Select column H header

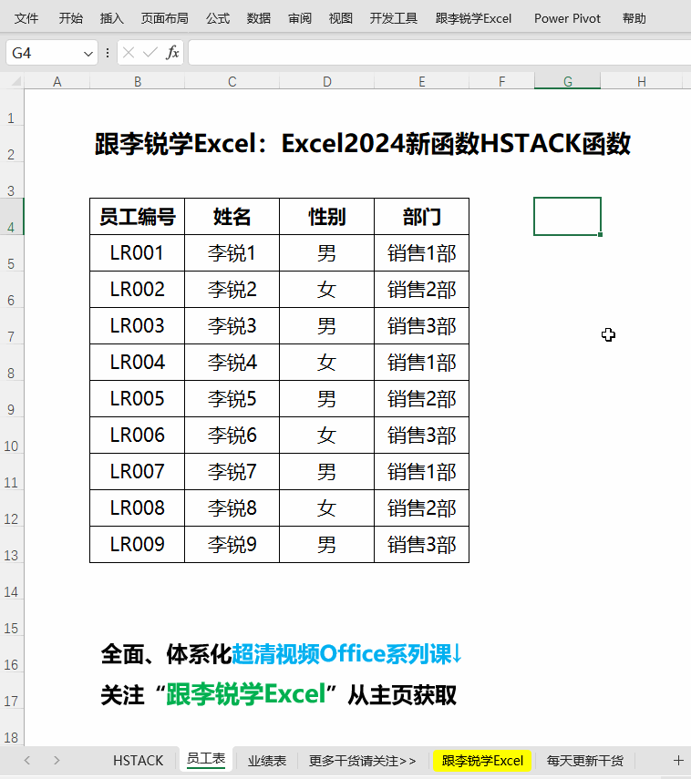tap(641, 81)
